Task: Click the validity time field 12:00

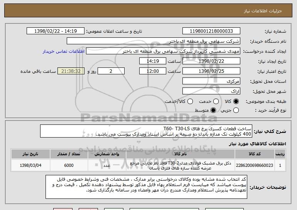Action: click(x=153, y=71)
